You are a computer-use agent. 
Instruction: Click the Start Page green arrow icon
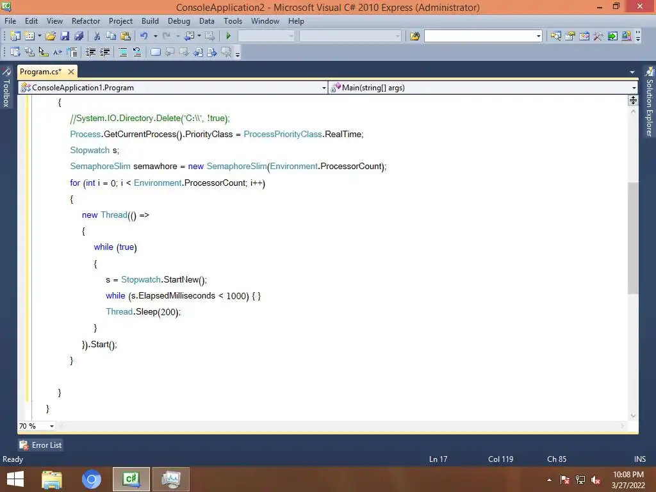point(612,36)
